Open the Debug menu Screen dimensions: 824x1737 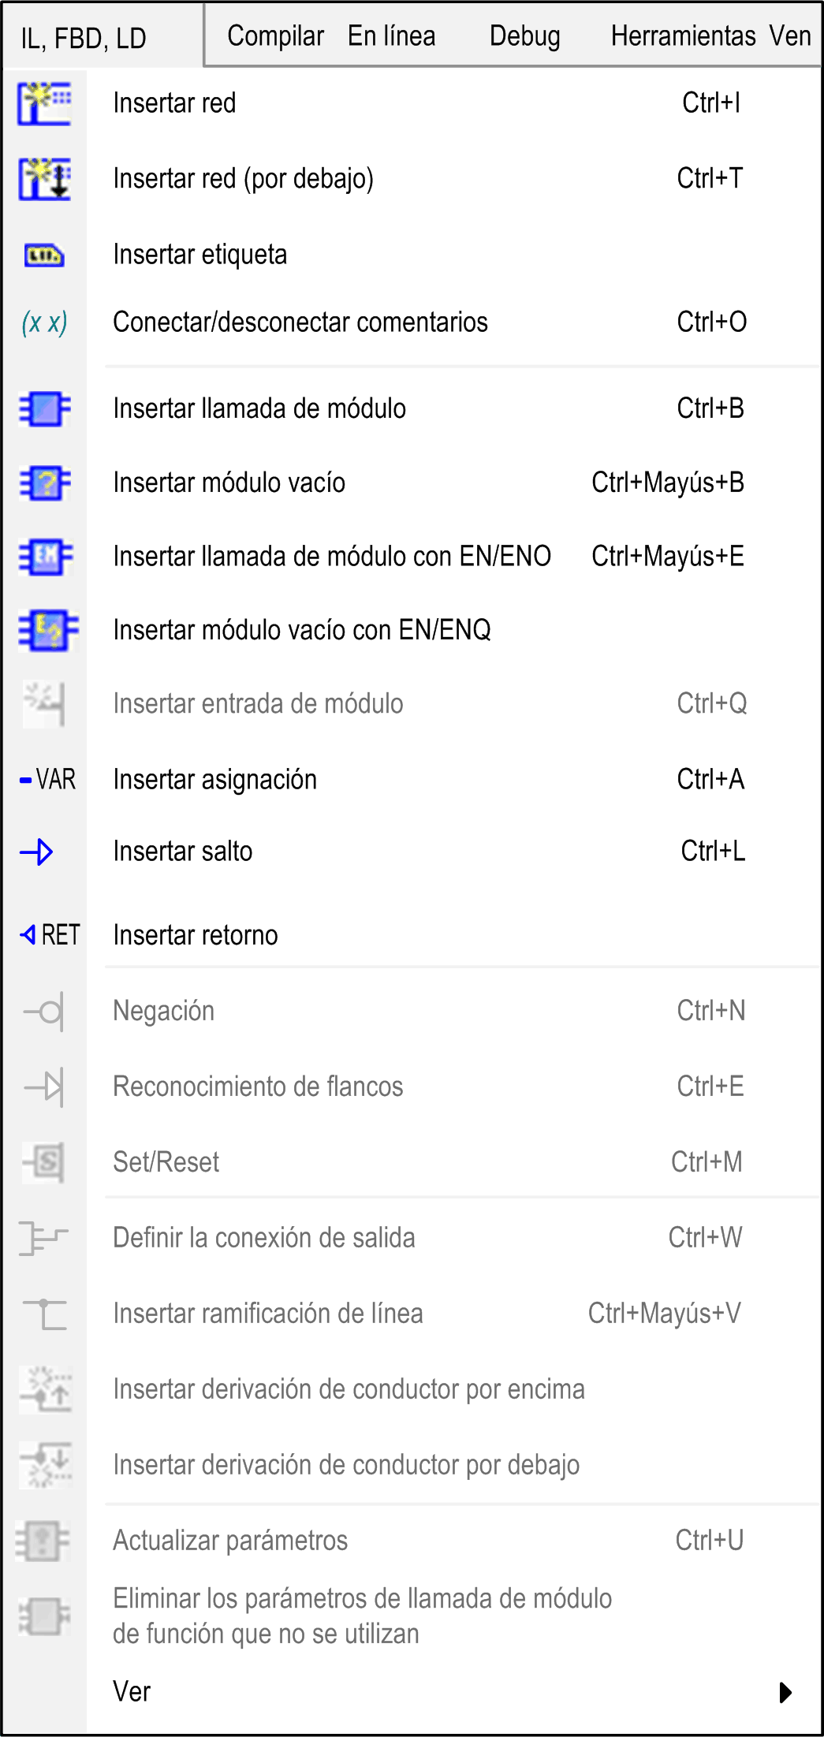[x=524, y=36]
